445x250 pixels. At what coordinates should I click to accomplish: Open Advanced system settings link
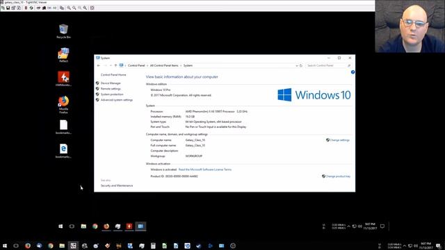pos(117,100)
